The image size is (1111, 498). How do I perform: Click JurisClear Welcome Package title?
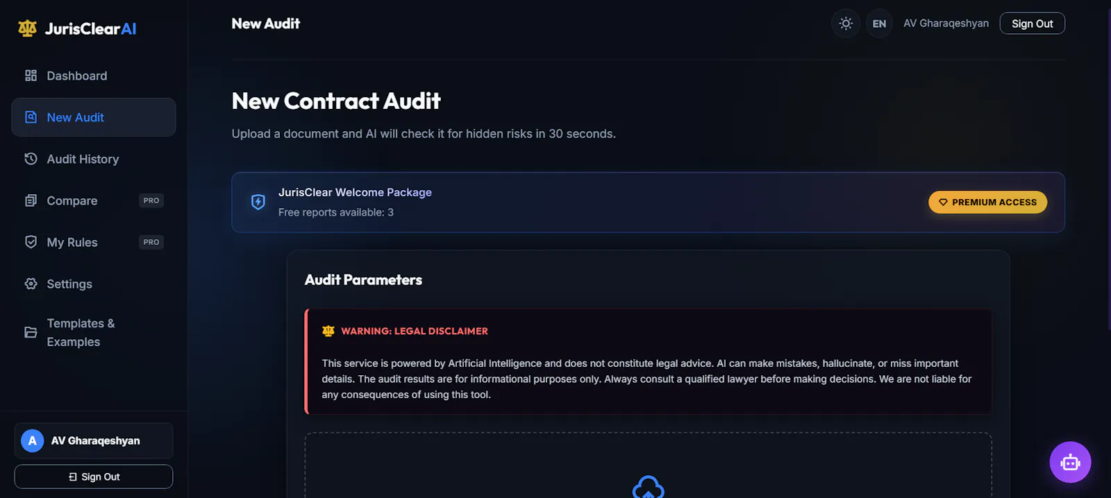pos(355,192)
